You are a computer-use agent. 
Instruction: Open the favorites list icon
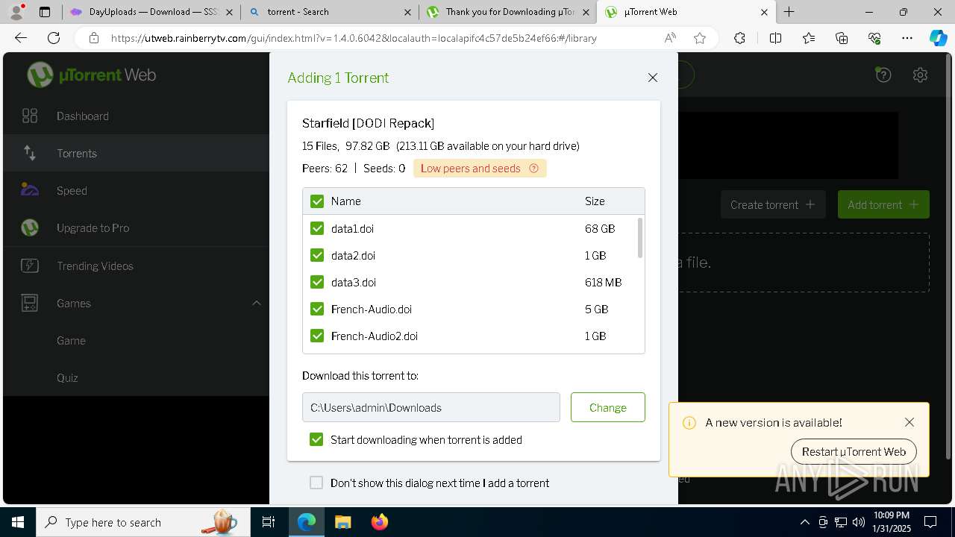(x=809, y=38)
